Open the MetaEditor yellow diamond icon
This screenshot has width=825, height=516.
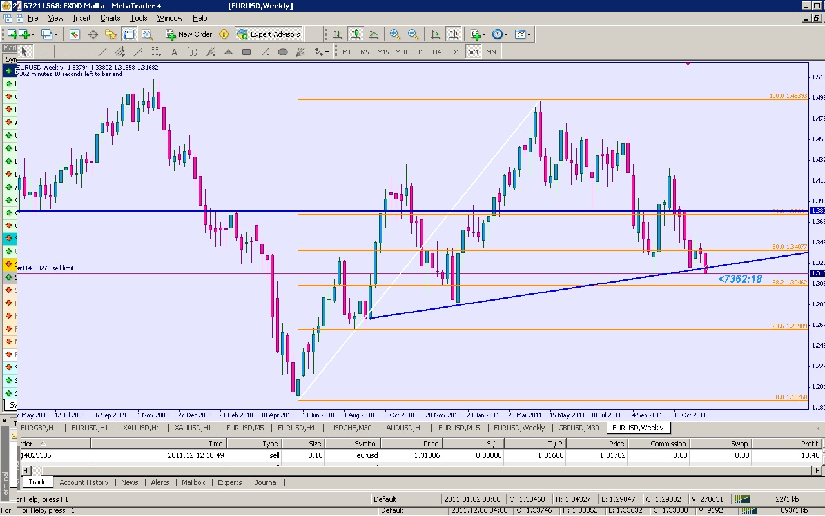[x=224, y=34]
